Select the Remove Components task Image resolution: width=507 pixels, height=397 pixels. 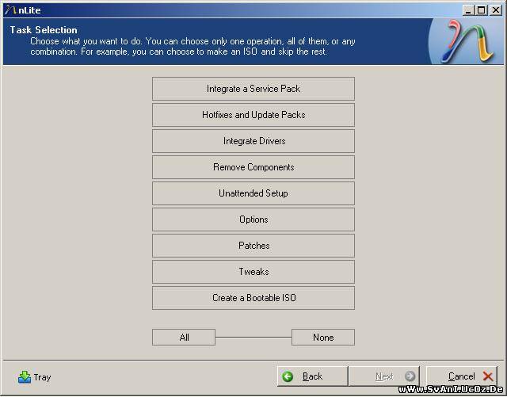pos(253,167)
